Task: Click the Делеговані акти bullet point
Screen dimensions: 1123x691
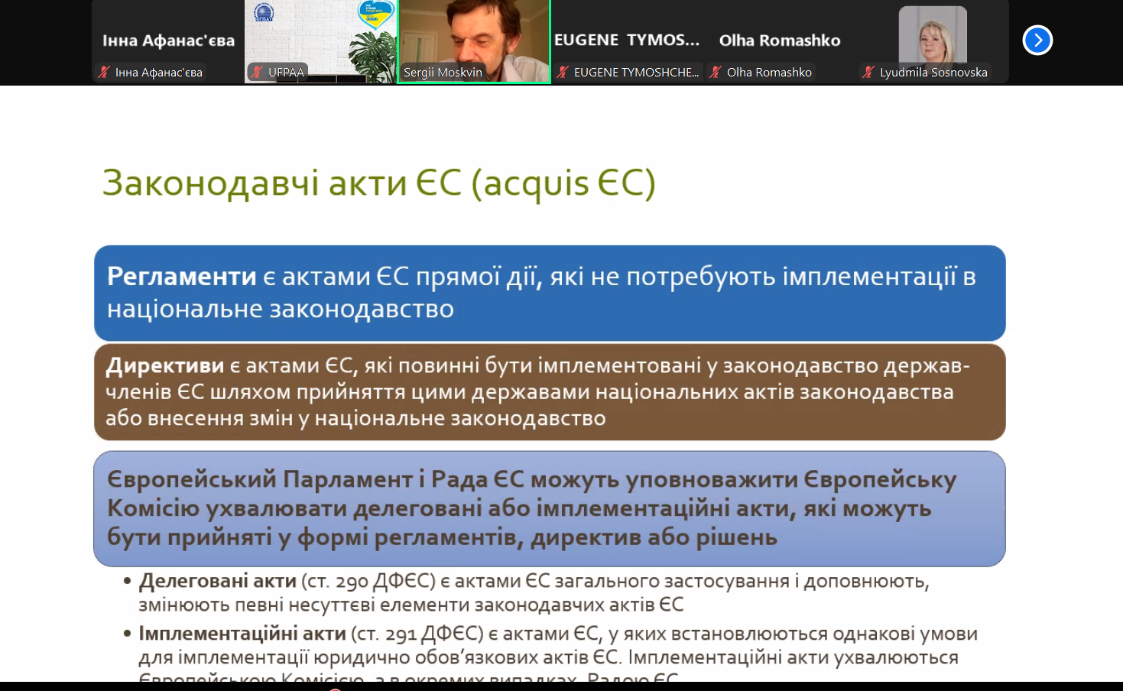Action: pyautogui.click(x=217, y=582)
